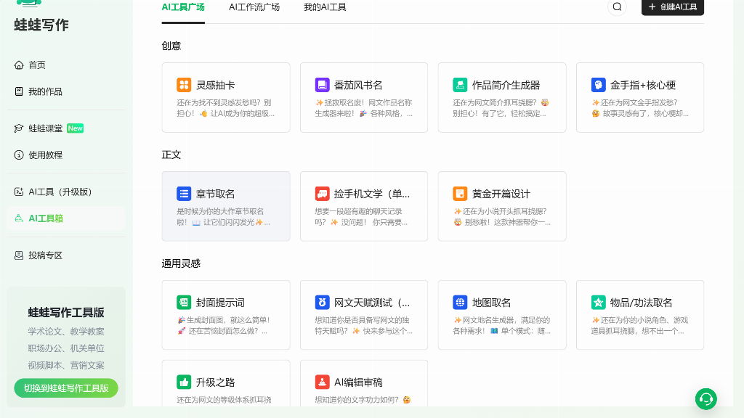Open the search magnifier icon
The image size is (744, 418).
(x=617, y=7)
